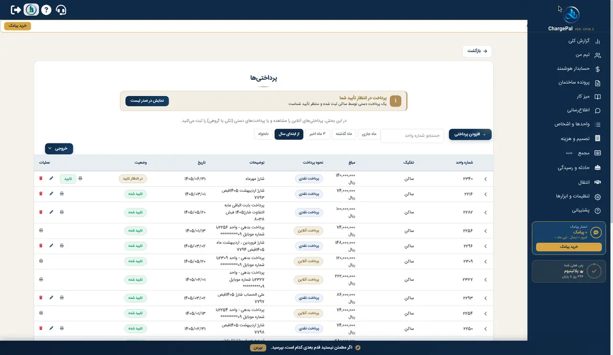
Task: Delete the payment row for unit ۲۲۵۰
Action: (x=41, y=328)
